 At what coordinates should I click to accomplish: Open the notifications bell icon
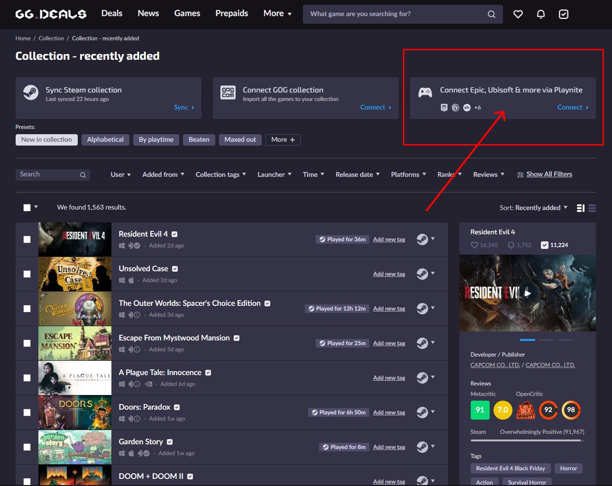(541, 14)
